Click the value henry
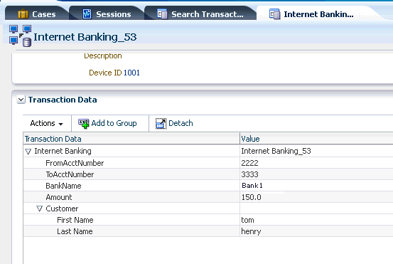Screen dimensions: 393x264 (251, 232)
